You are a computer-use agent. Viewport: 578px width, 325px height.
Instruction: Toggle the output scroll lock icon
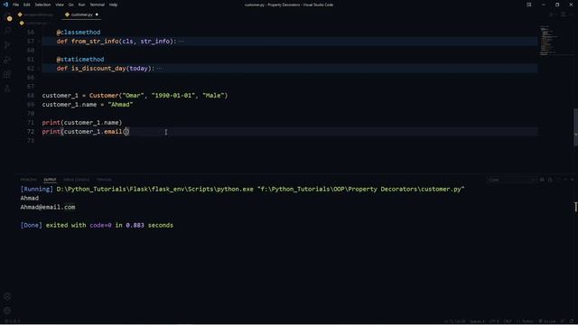tap(550, 180)
